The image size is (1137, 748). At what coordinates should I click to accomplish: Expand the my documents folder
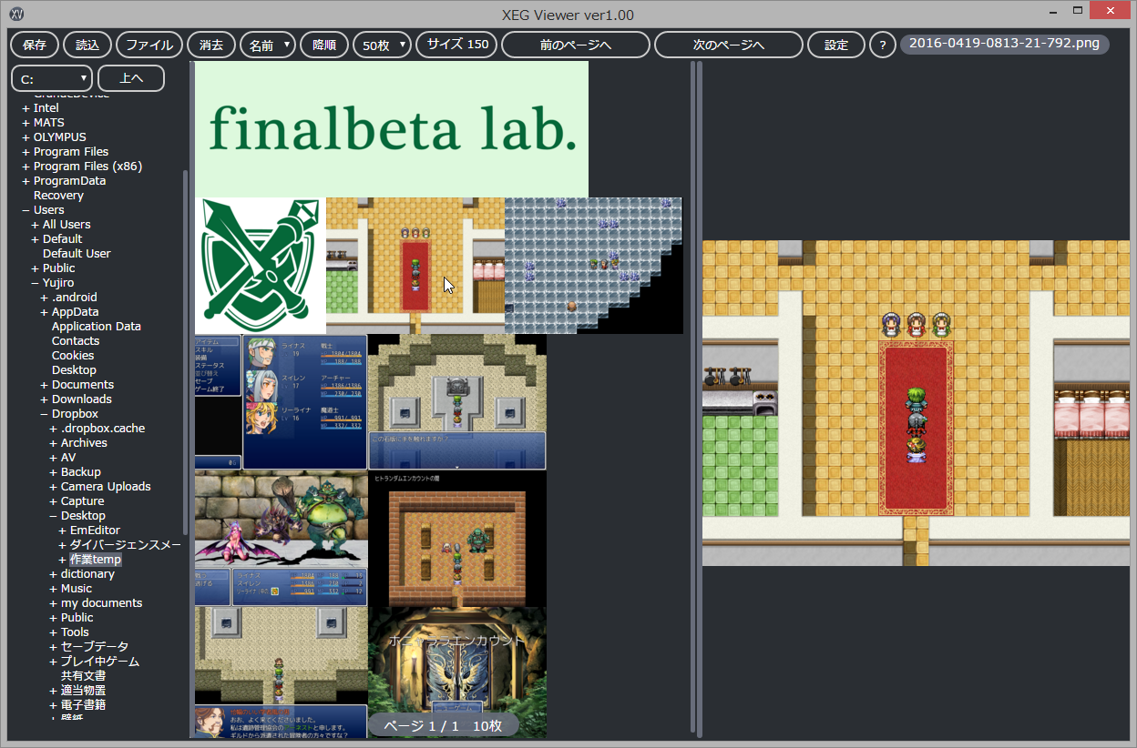click(54, 603)
